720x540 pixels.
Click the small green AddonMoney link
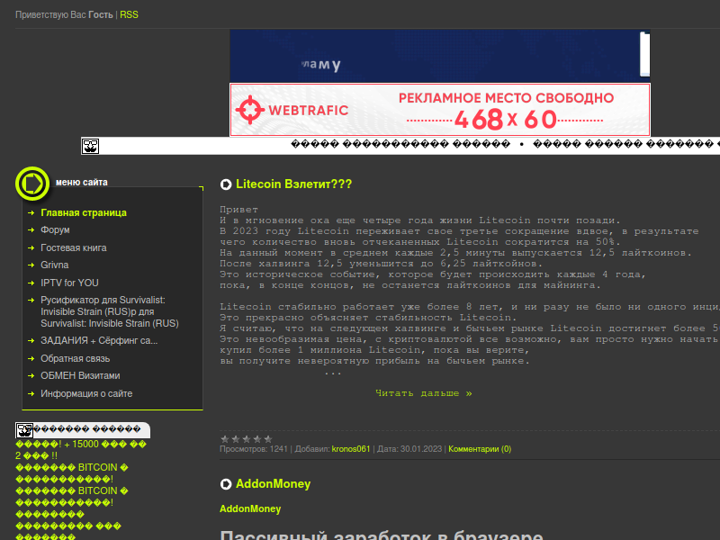250,508
